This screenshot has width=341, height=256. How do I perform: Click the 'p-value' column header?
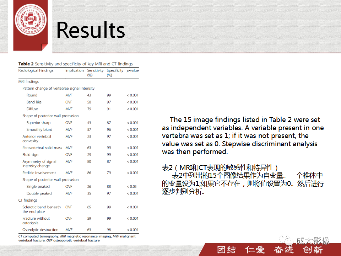tap(132, 70)
